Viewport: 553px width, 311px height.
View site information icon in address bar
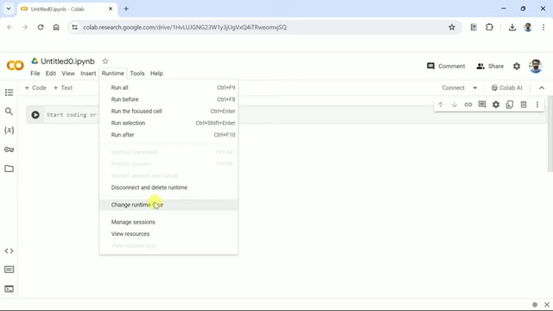point(74,27)
